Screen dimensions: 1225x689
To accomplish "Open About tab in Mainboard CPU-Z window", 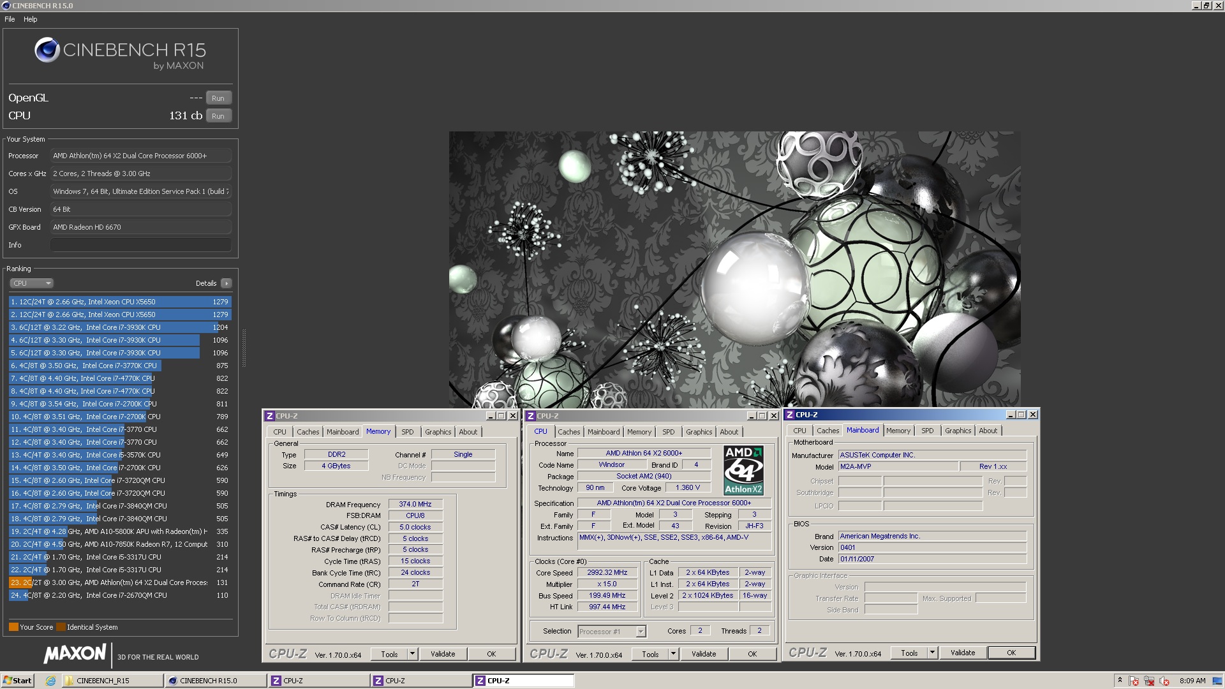I will [x=988, y=431].
